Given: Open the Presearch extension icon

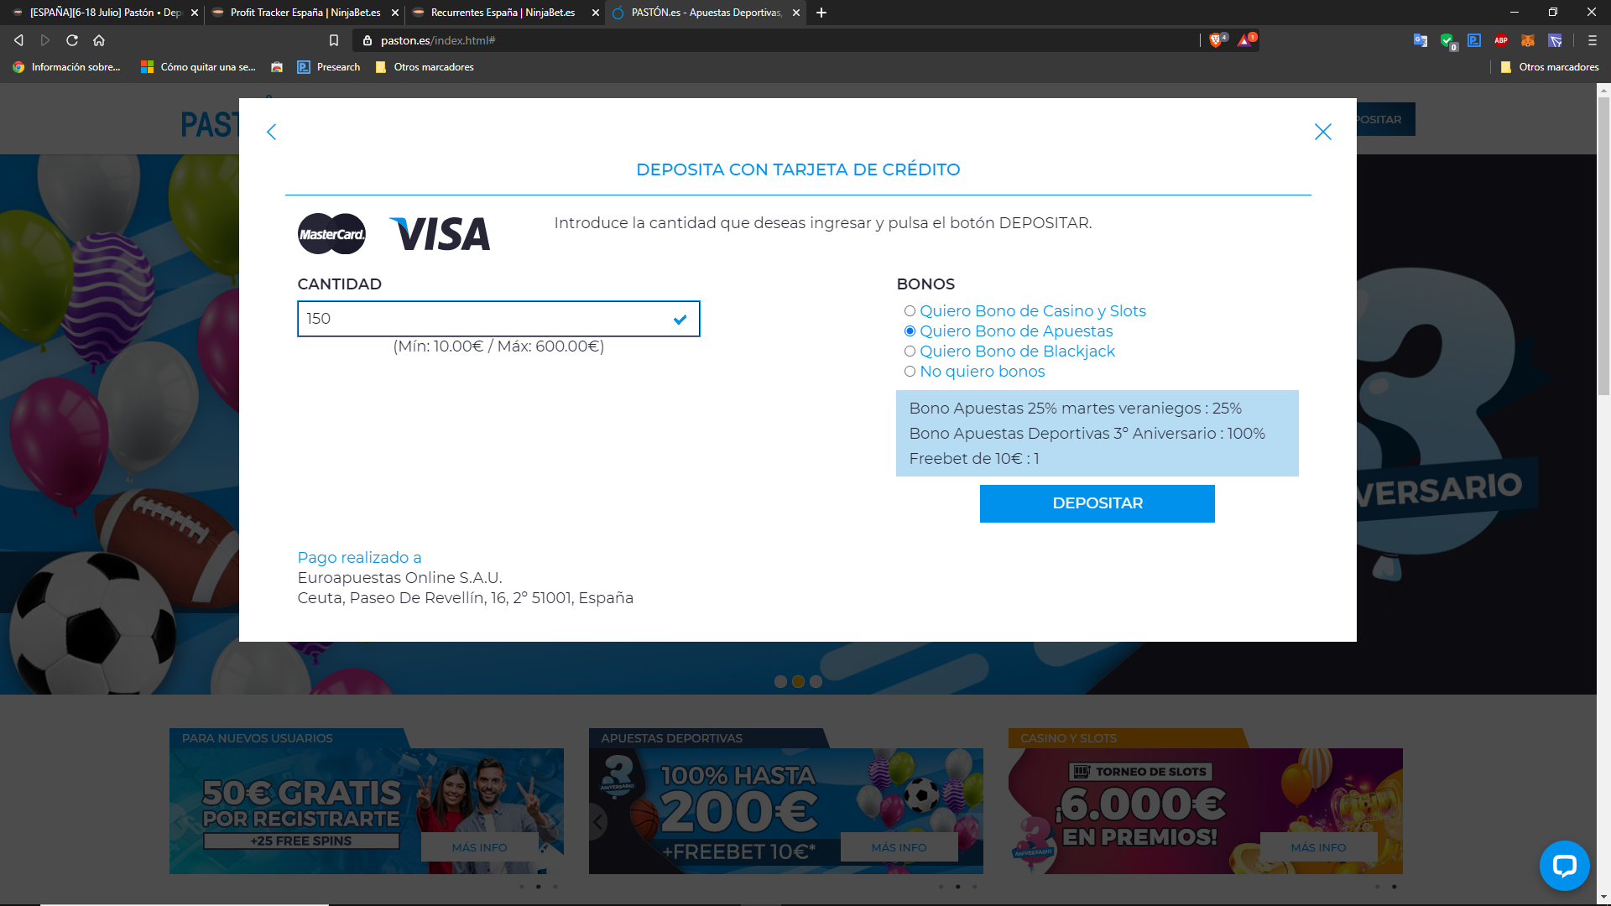Looking at the screenshot, I should point(1474,40).
